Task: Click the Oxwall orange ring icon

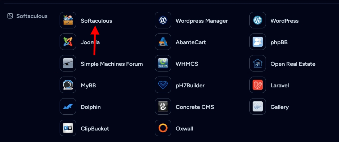Action: coord(163,128)
